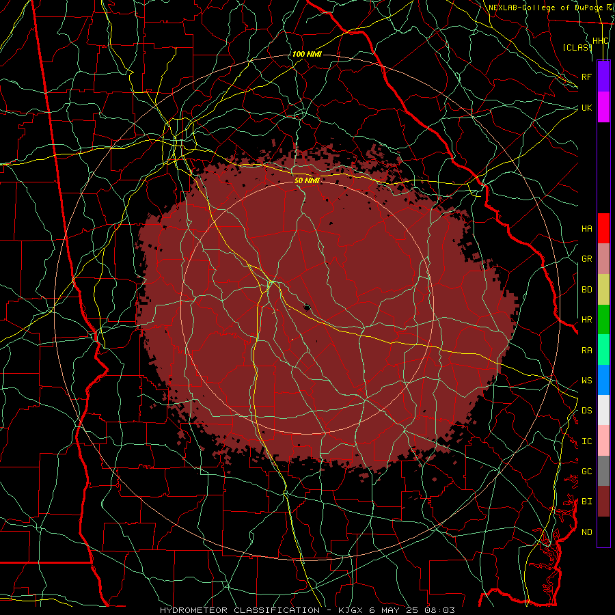
Task: Click the DS legend label
Action: tap(587, 411)
